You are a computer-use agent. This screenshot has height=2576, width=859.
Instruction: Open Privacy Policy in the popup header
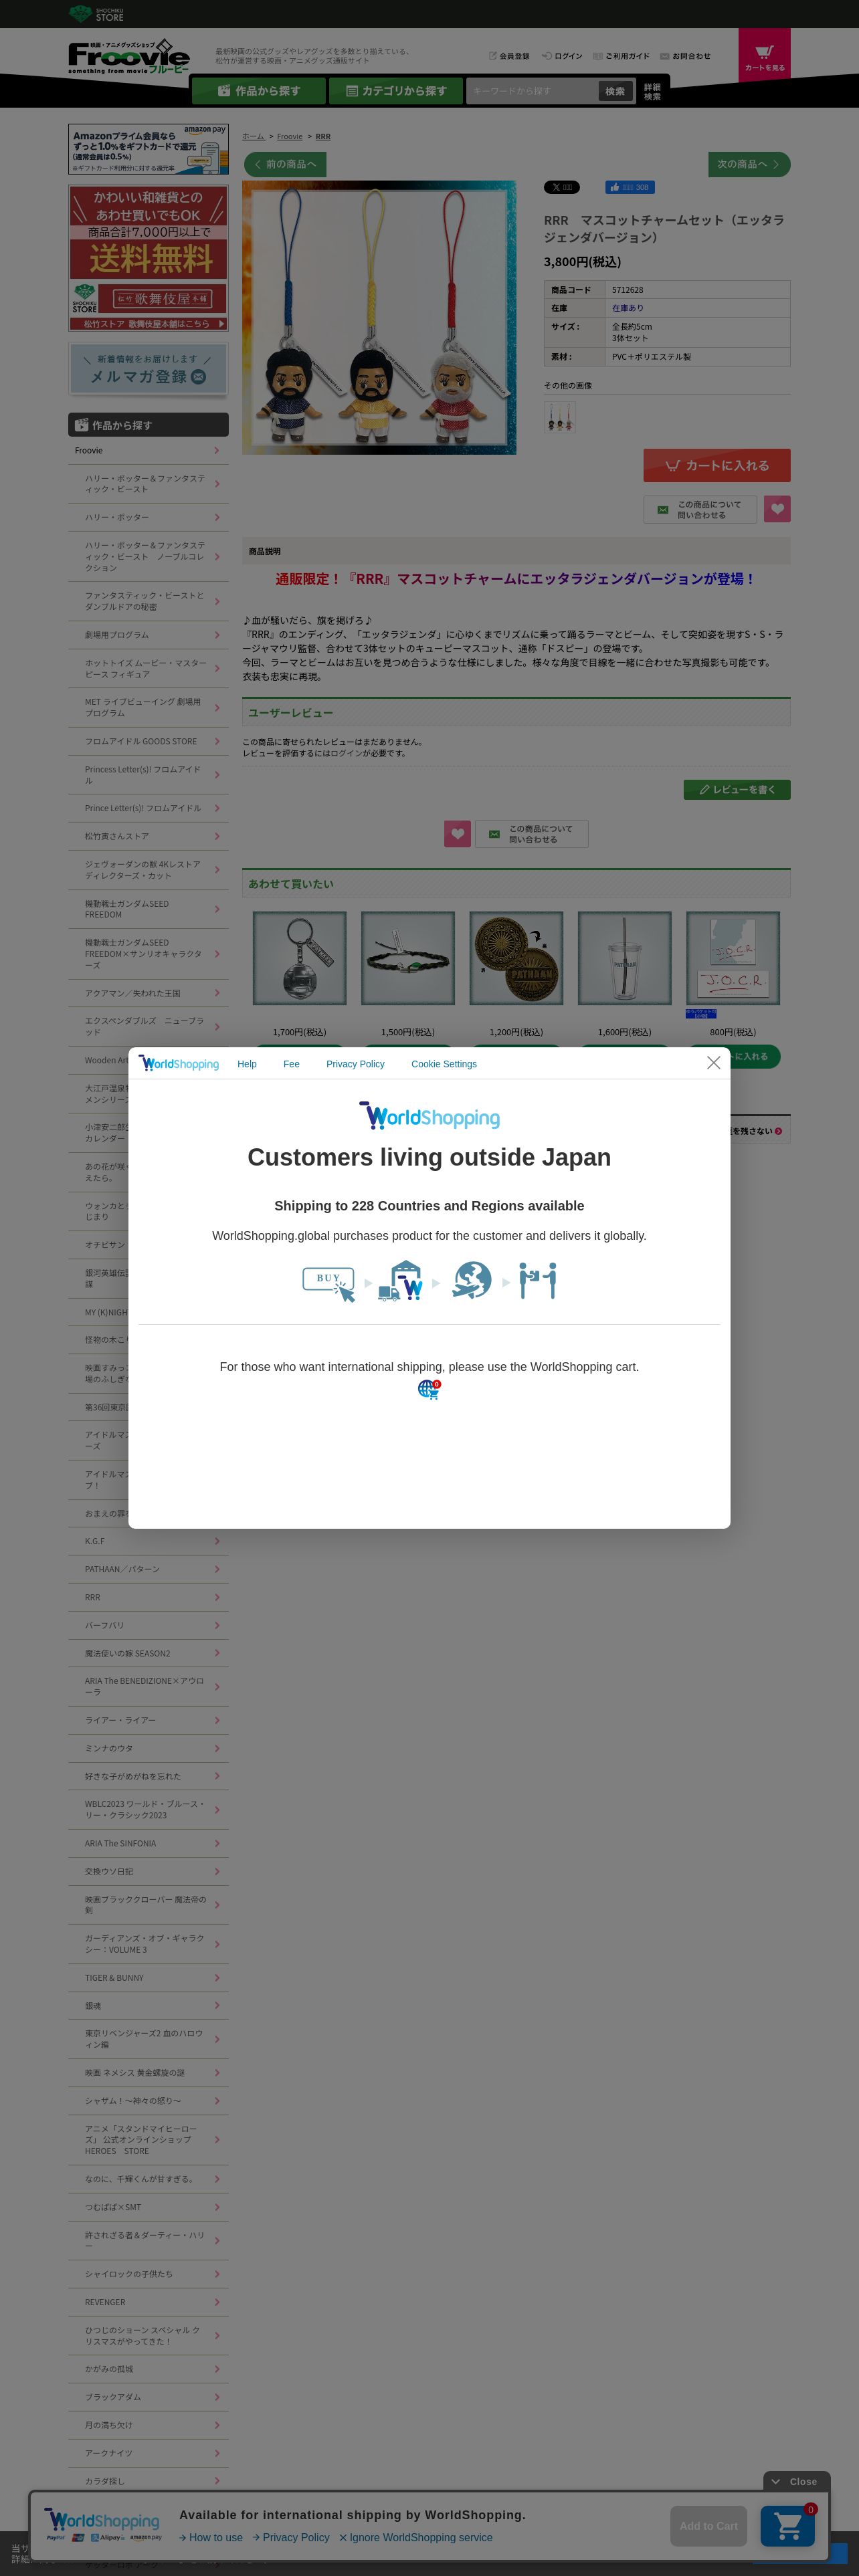(355, 1064)
